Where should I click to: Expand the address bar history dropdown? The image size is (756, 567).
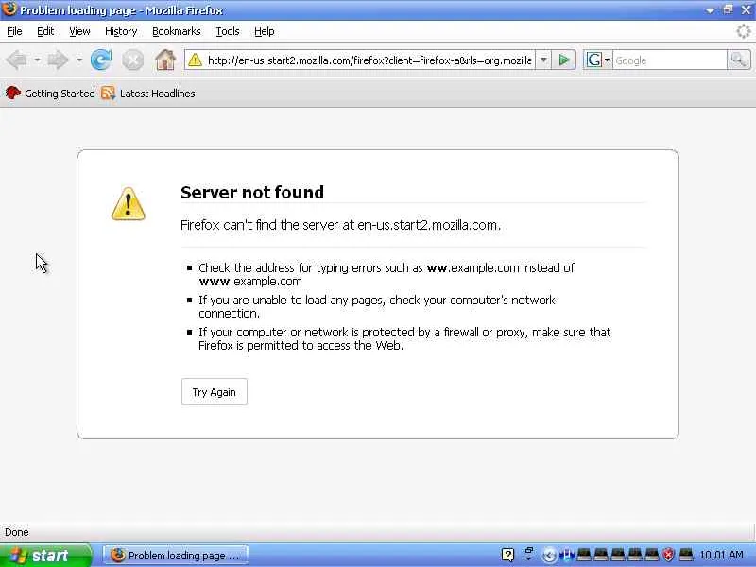[x=543, y=60]
